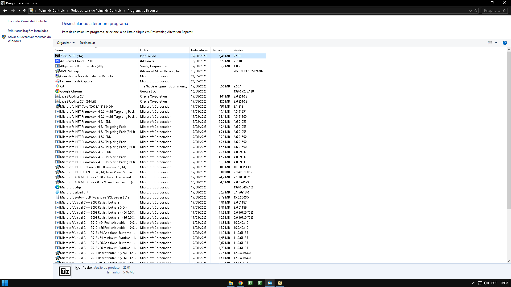Image resolution: width=511 pixels, height=287 pixels.
Task: Click the Forward navigation arrow
Action: point(13,11)
